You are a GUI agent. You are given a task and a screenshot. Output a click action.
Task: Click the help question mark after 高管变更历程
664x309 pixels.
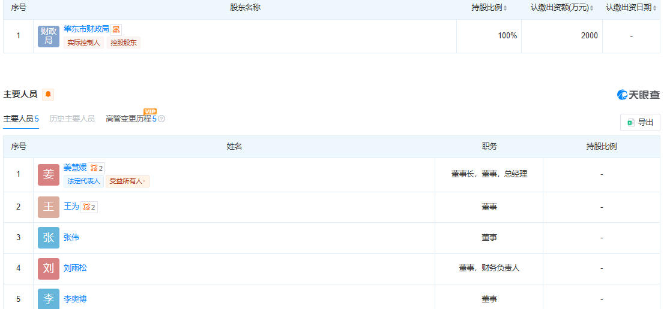[x=161, y=119]
